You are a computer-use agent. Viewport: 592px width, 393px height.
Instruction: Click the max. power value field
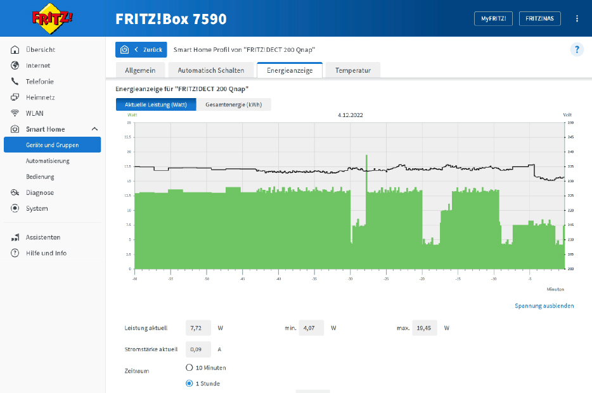point(425,328)
